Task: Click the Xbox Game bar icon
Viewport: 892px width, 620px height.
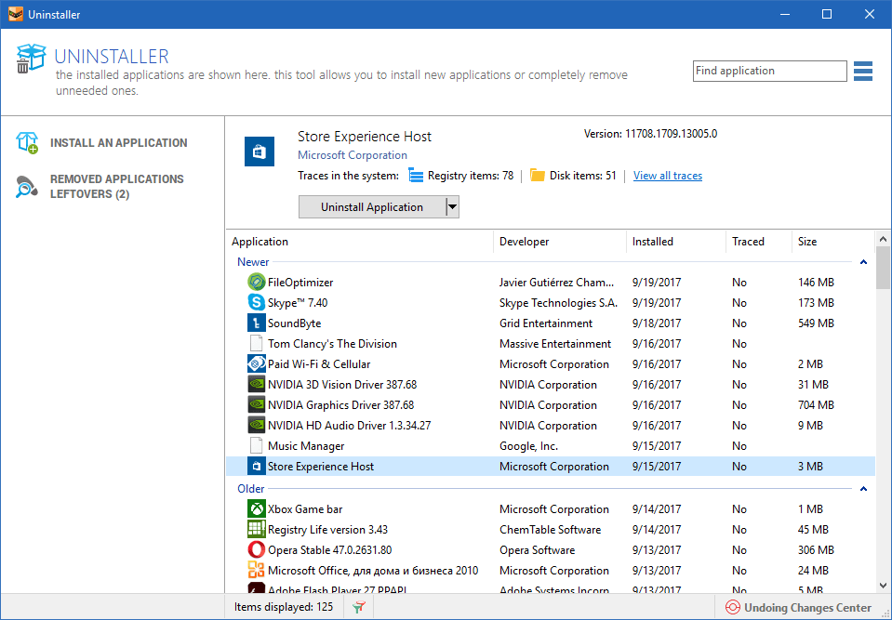Action: pos(256,508)
